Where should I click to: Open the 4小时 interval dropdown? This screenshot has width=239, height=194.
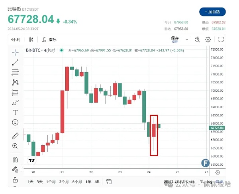click(x=17, y=40)
